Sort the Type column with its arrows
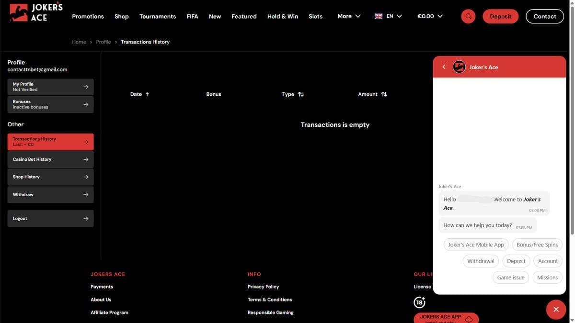575x323 pixels. [301, 94]
